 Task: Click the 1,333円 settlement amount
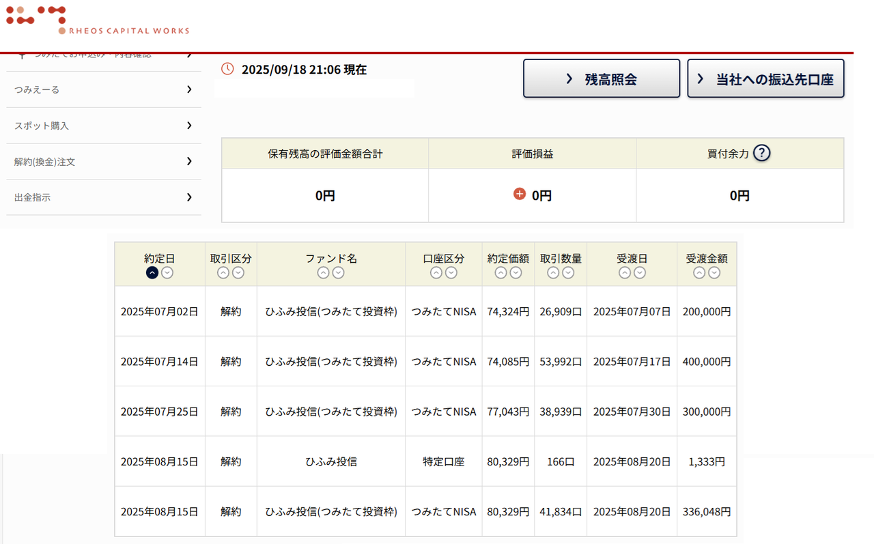pyautogui.click(x=707, y=461)
